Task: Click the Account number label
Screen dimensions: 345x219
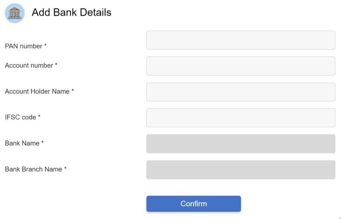Action: click(x=29, y=66)
